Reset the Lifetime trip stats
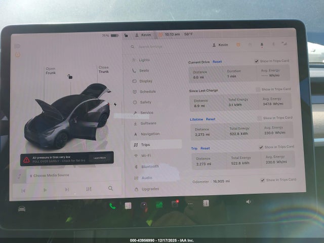This screenshot has width=324, height=243. pos(211,119)
